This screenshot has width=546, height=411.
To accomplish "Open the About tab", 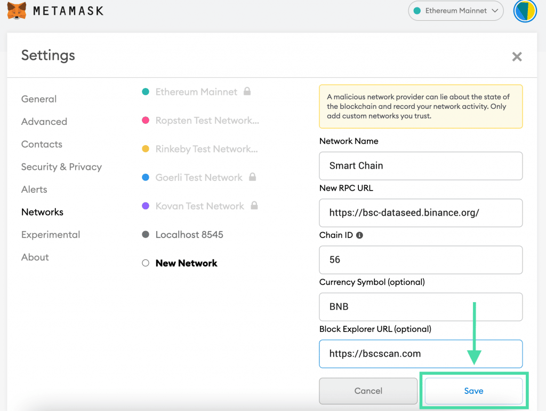I will (35, 257).
